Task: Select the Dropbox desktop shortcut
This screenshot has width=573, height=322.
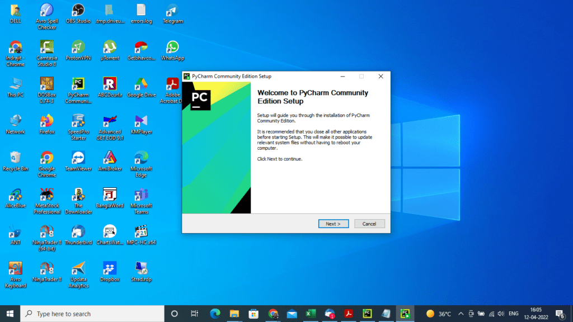Action: pos(110,272)
